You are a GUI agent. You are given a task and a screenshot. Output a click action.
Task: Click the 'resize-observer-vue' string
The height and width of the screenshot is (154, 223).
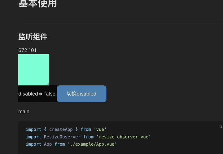124,137
